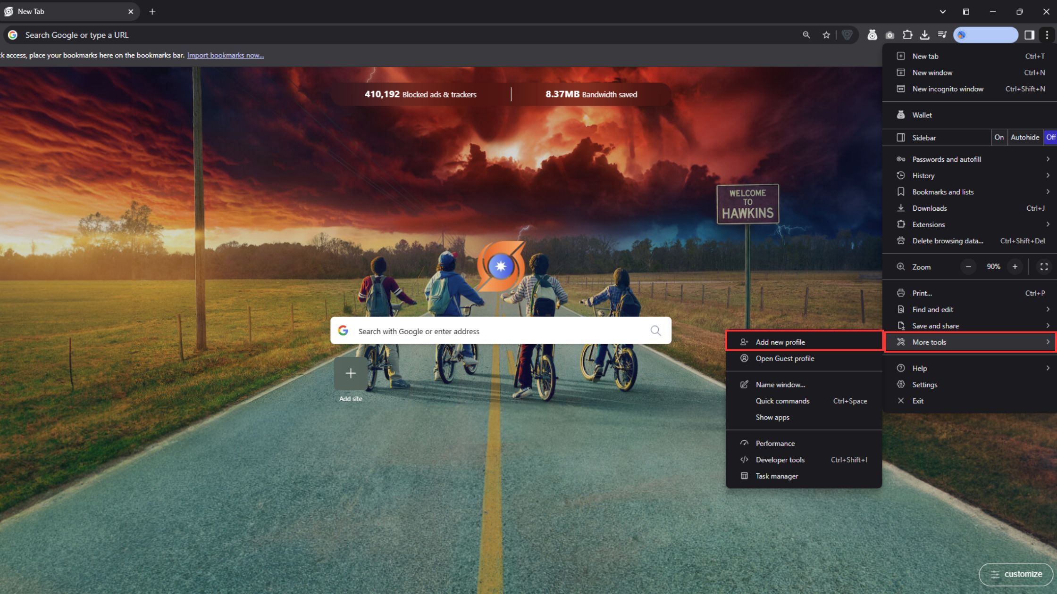Click the screenshot camera toolbar icon

coord(889,35)
